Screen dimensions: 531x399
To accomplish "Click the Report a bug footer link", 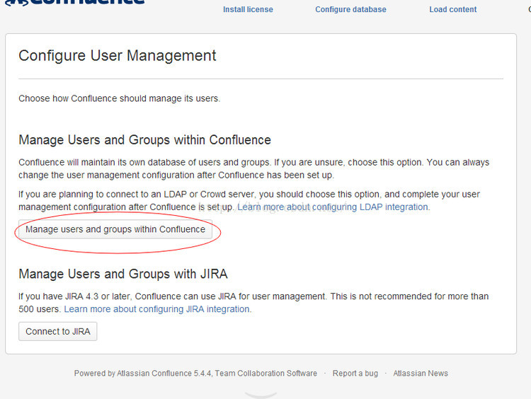I will pyautogui.click(x=355, y=374).
